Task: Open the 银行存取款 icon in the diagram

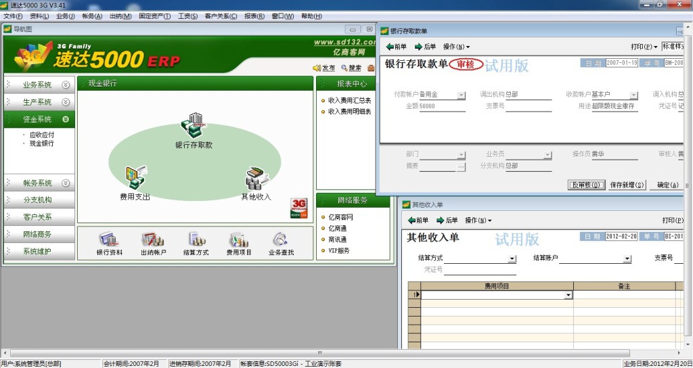Action: [x=194, y=125]
